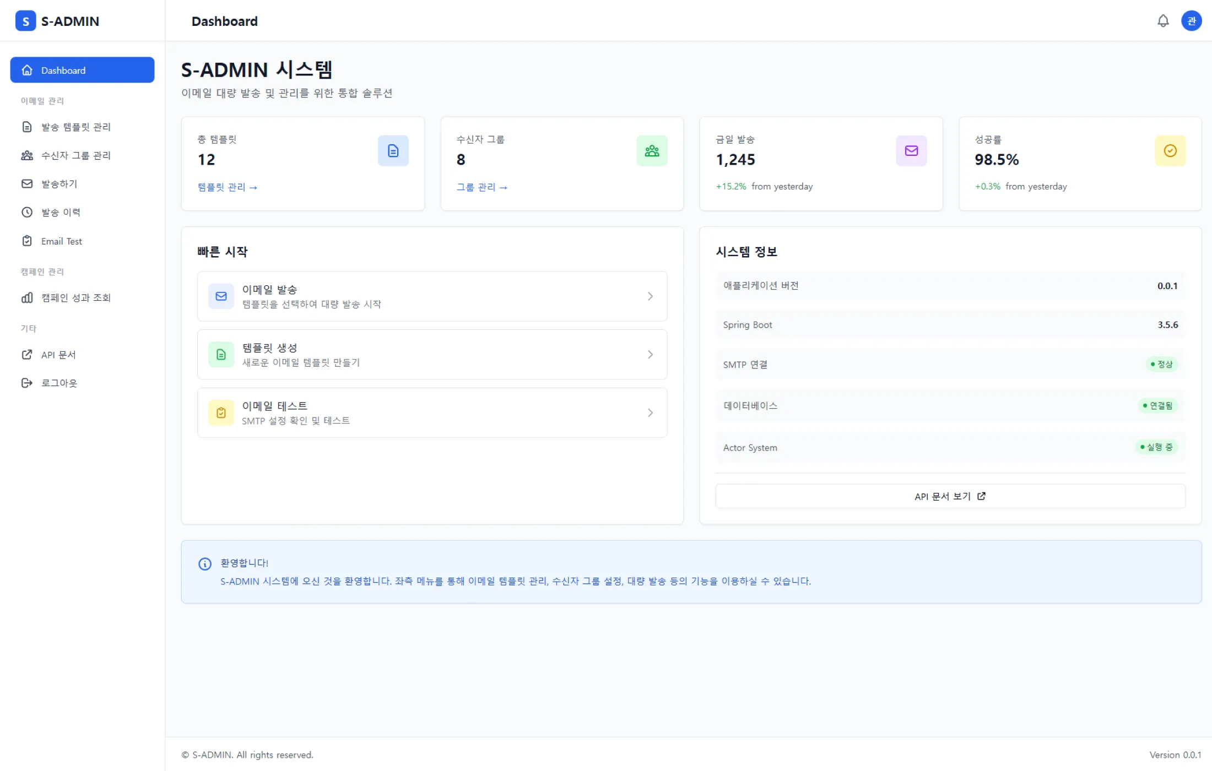Expand the 이메일 발송 quick start item
The width and height of the screenshot is (1212, 771).
click(x=432, y=296)
